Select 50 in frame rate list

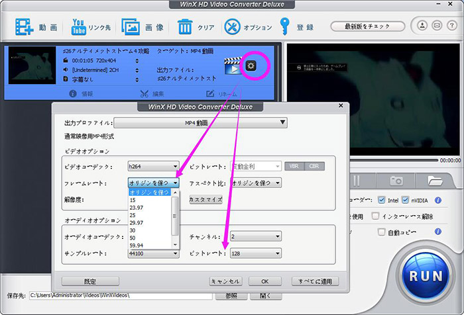[150, 238]
